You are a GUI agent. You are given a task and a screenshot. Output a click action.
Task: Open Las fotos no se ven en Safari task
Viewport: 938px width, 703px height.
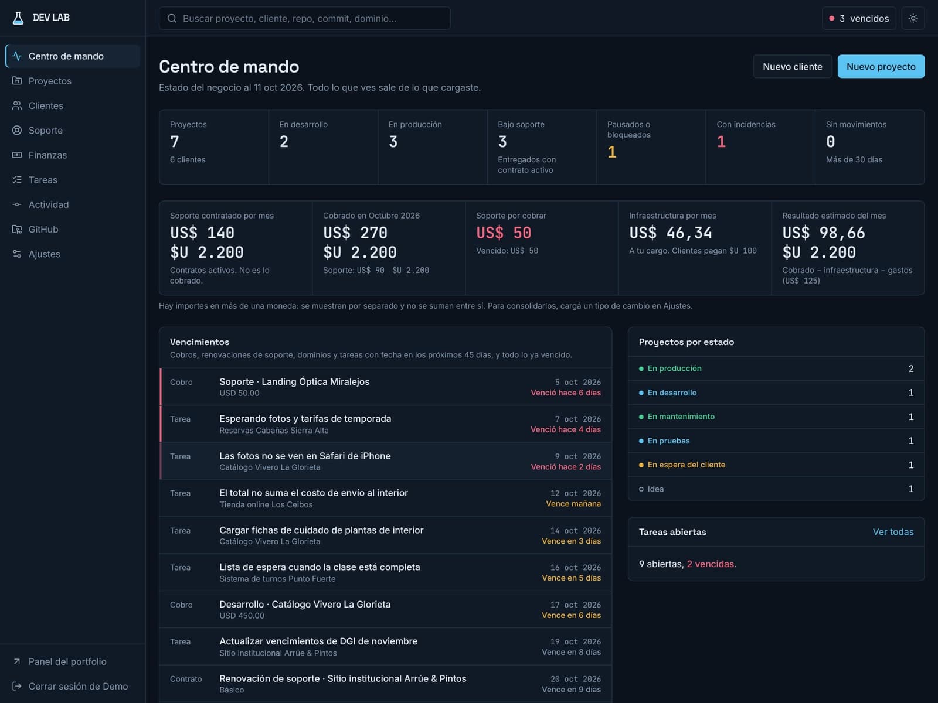tap(385, 461)
